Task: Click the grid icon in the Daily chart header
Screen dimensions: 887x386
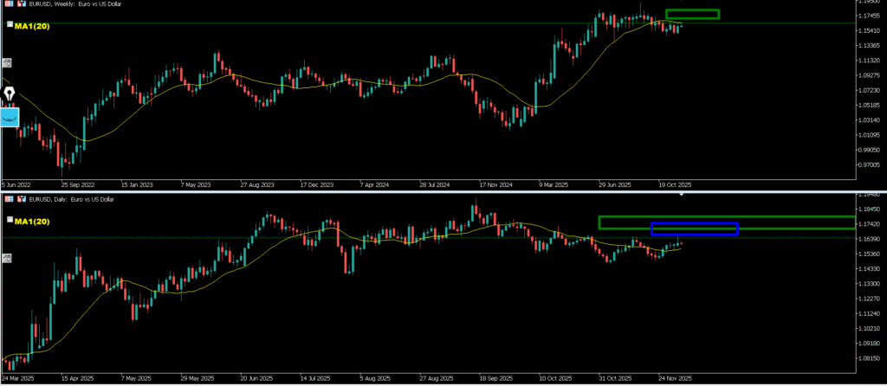Action: tap(8, 200)
